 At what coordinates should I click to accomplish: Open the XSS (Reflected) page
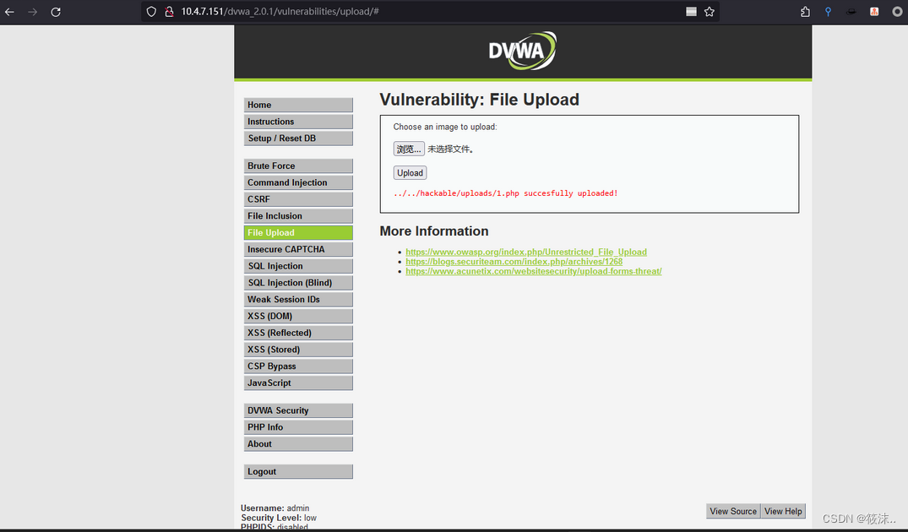pyautogui.click(x=298, y=333)
